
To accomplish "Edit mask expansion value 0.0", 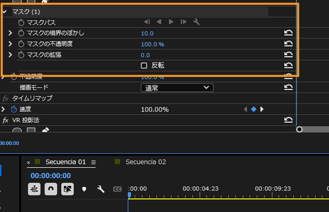I will point(145,55).
